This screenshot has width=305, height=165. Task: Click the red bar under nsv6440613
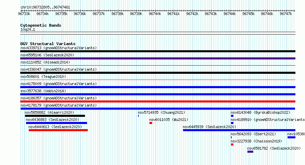tap(58, 130)
